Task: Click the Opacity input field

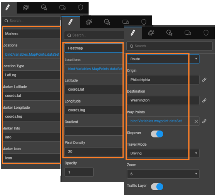Action: coord(79,172)
